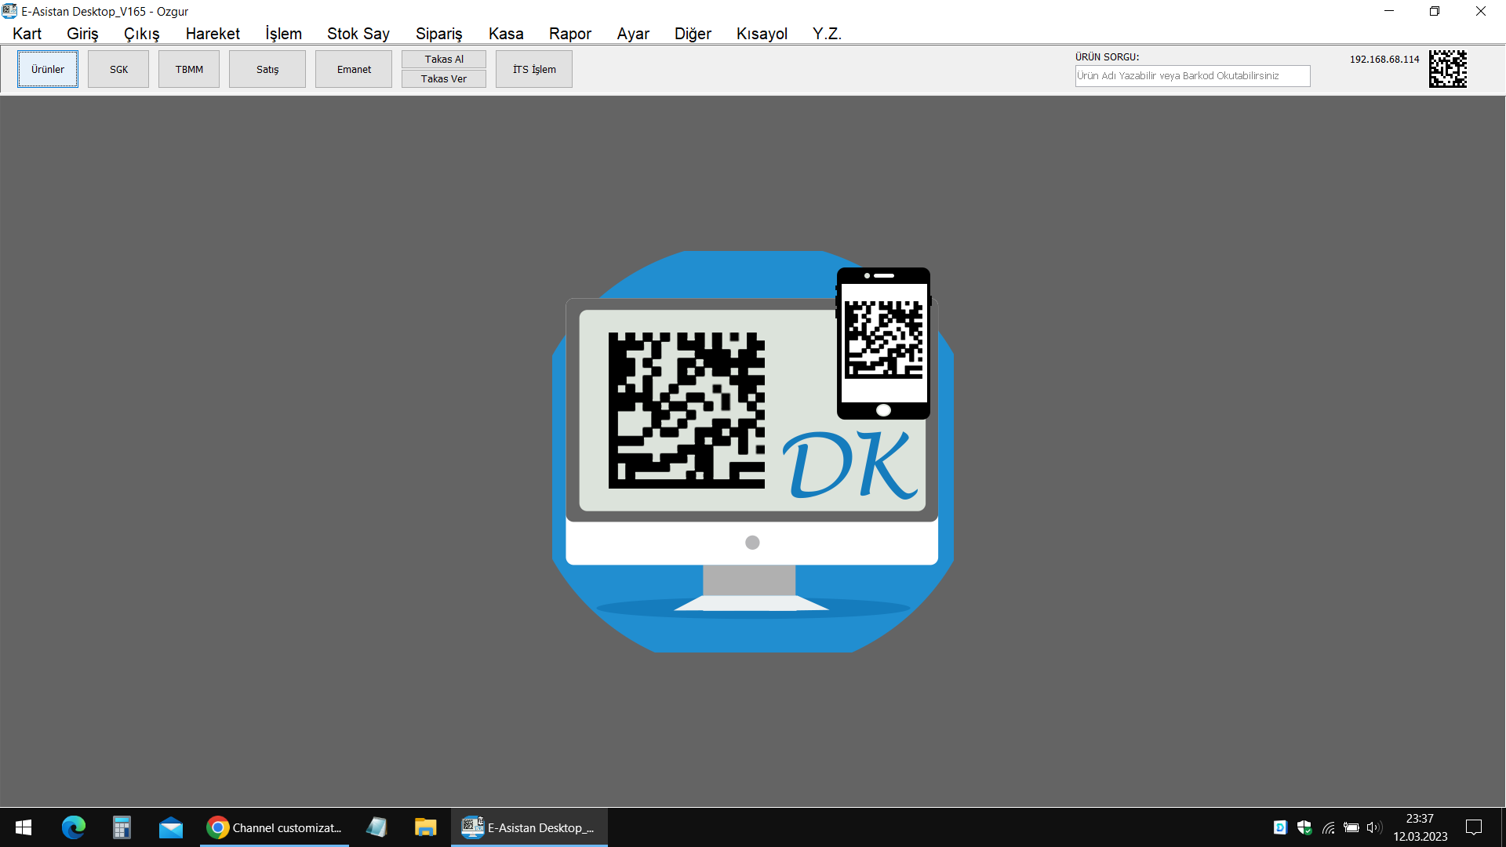
Task: Click the E-Asistan app icon in title bar
Action: [x=9, y=11]
